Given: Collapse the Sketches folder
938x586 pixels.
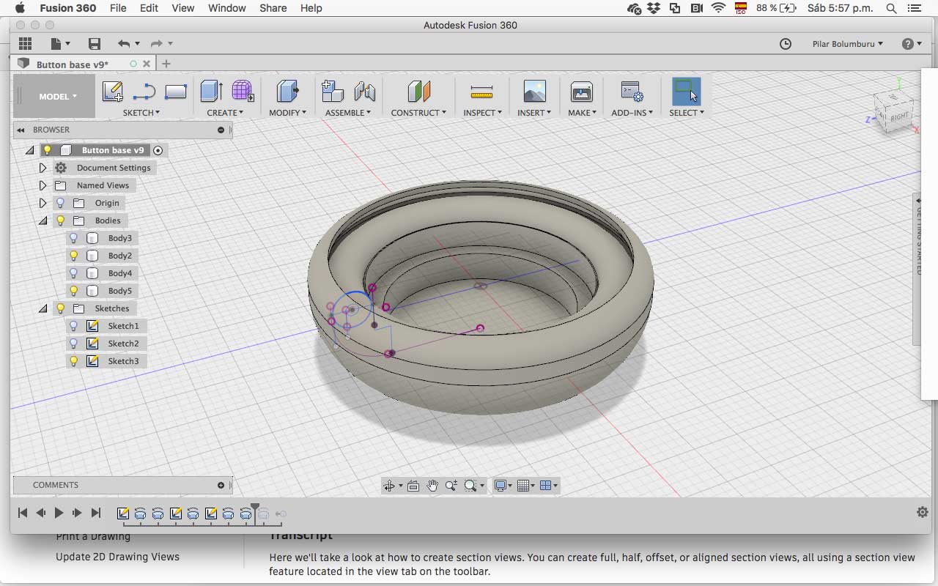Looking at the screenshot, I should click(43, 308).
